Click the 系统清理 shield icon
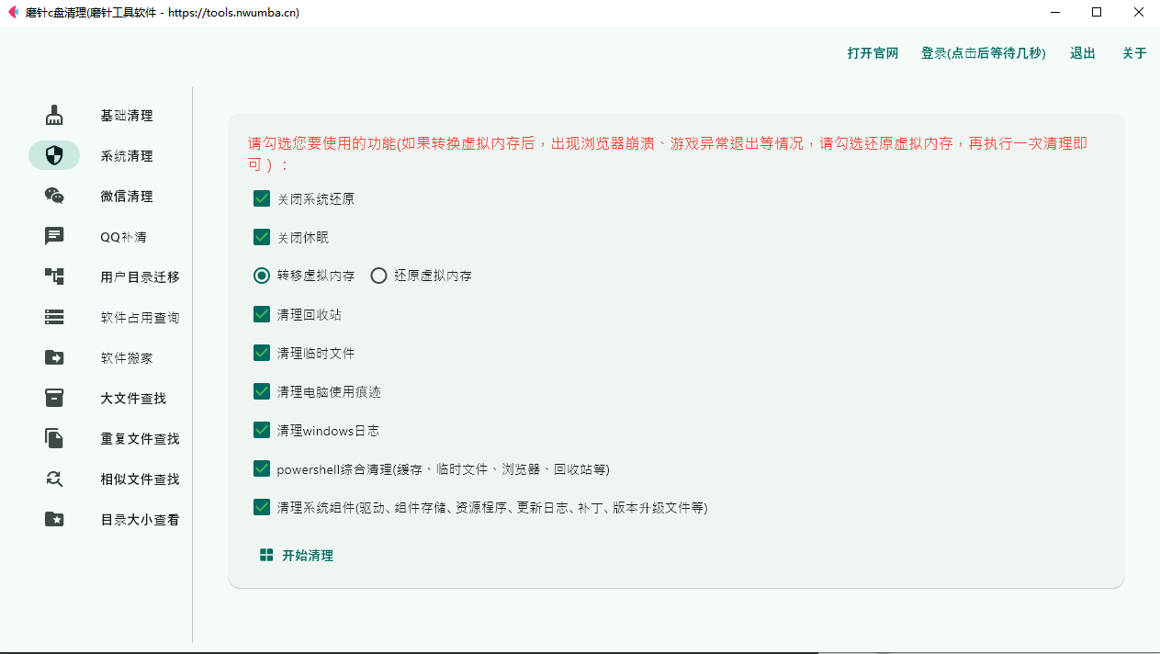This screenshot has height=654, width=1160. coord(54,155)
